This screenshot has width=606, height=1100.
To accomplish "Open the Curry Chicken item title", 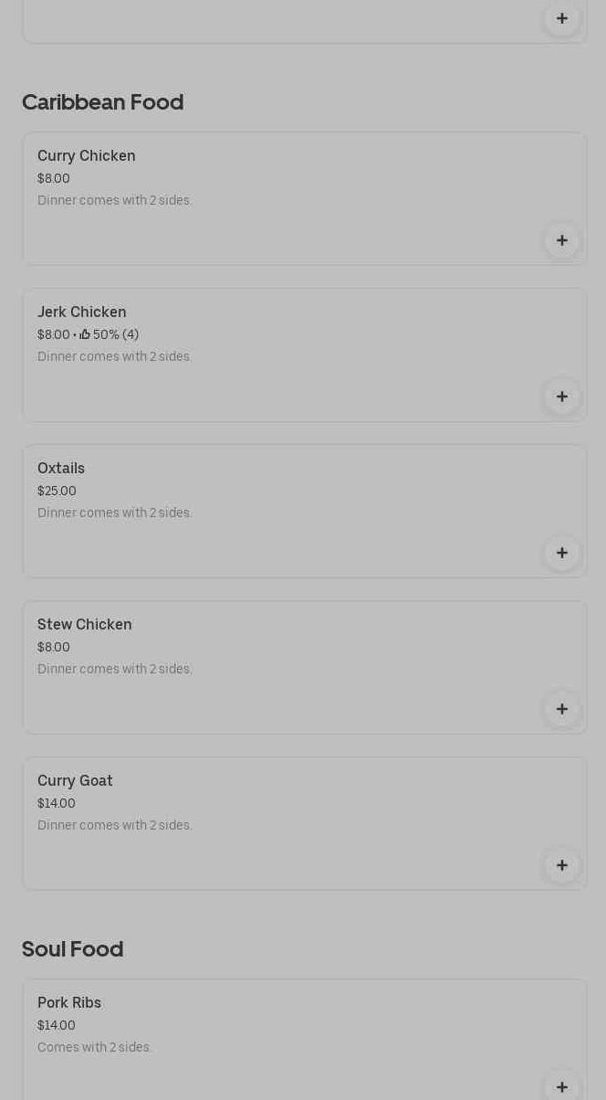I will click(87, 156).
